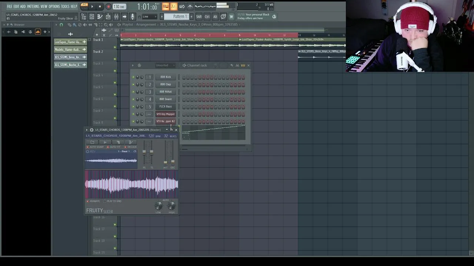Viewport: 474px width, 266px height.
Task: Open the VFX Key Mapper channel
Action: pyautogui.click(x=166, y=114)
